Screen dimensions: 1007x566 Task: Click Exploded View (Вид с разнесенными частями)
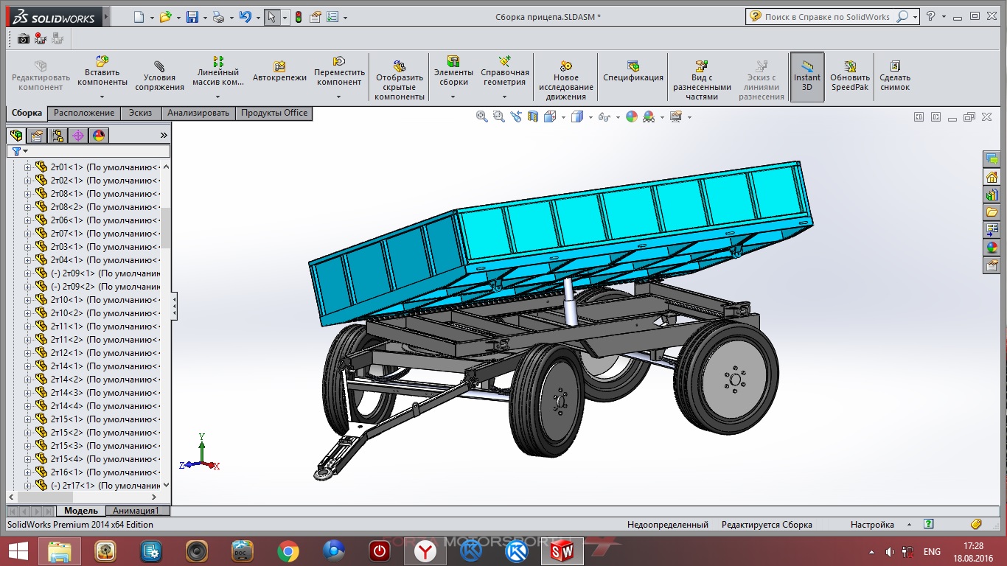tap(701, 81)
